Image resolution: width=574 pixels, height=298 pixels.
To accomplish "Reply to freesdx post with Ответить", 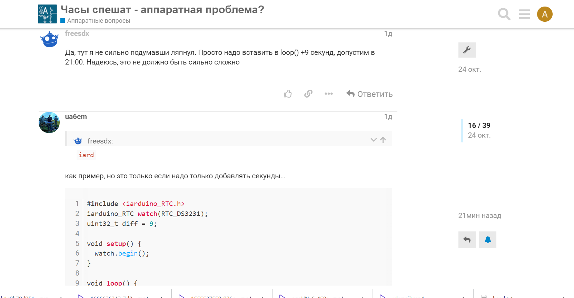I will 369,94.
